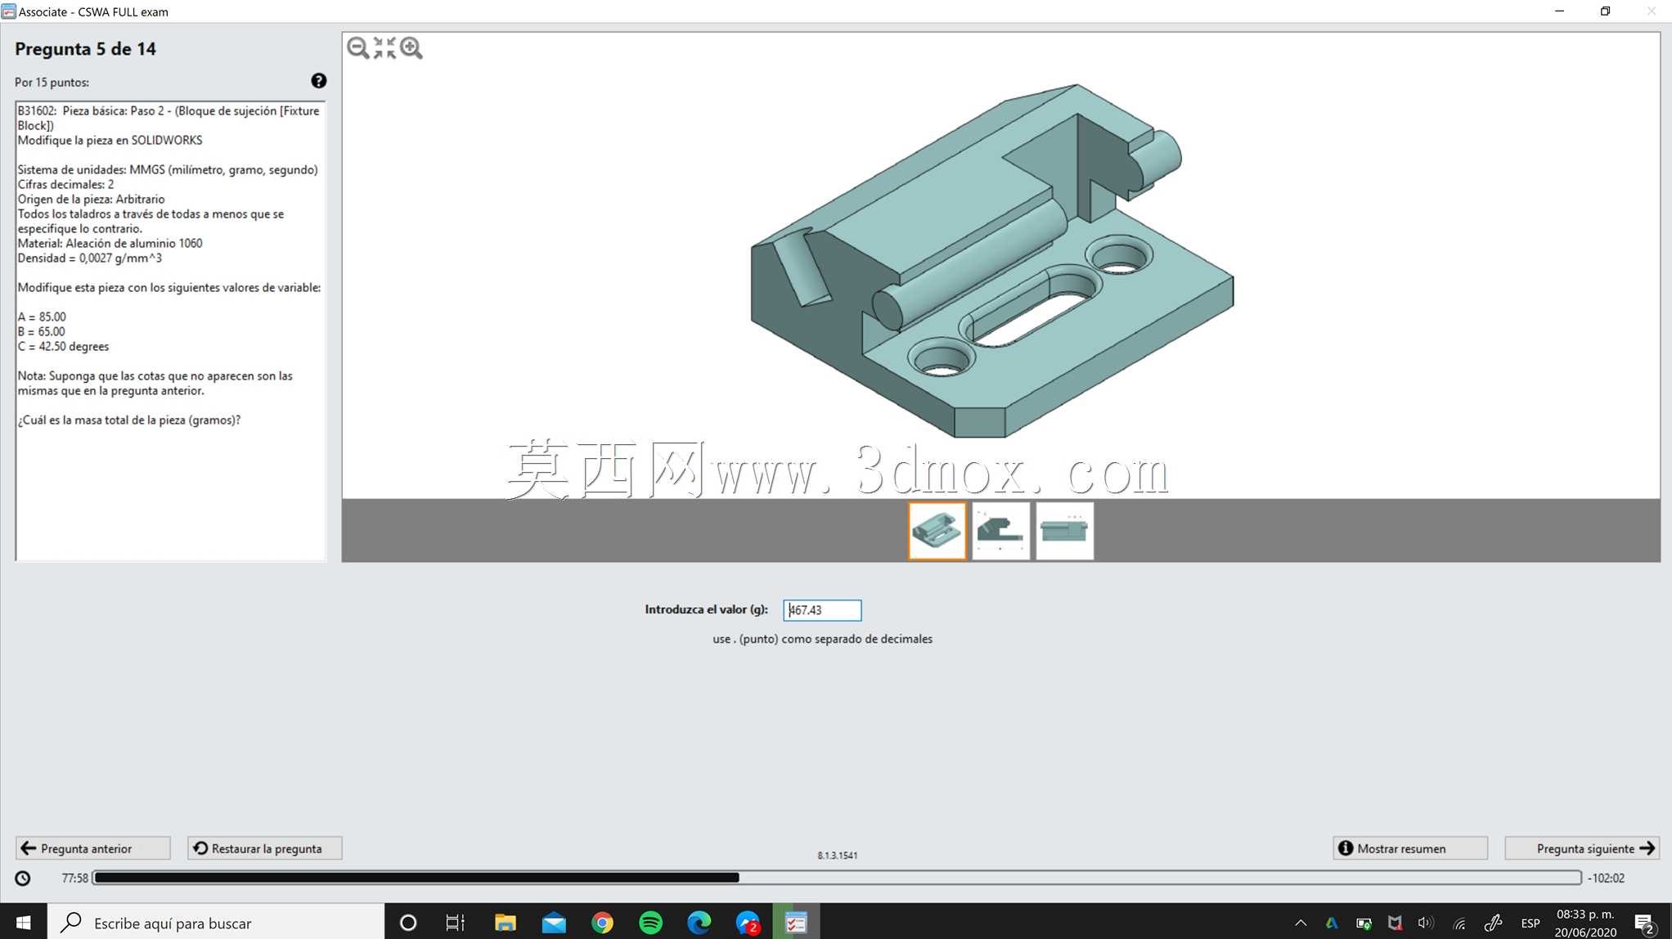Click the Autodesk tray icon
1672x939 pixels.
click(x=1332, y=923)
